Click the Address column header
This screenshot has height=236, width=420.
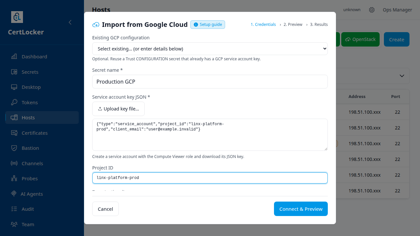click(357, 96)
